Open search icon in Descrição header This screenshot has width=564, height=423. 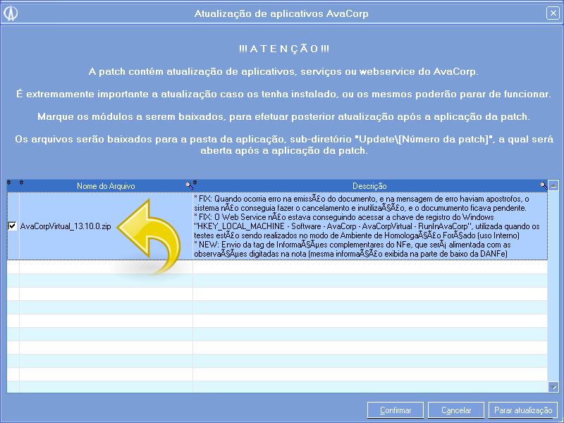543,185
